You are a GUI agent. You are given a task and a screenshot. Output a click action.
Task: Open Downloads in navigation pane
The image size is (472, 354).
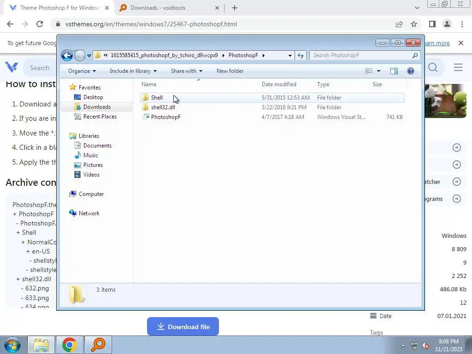(97, 107)
